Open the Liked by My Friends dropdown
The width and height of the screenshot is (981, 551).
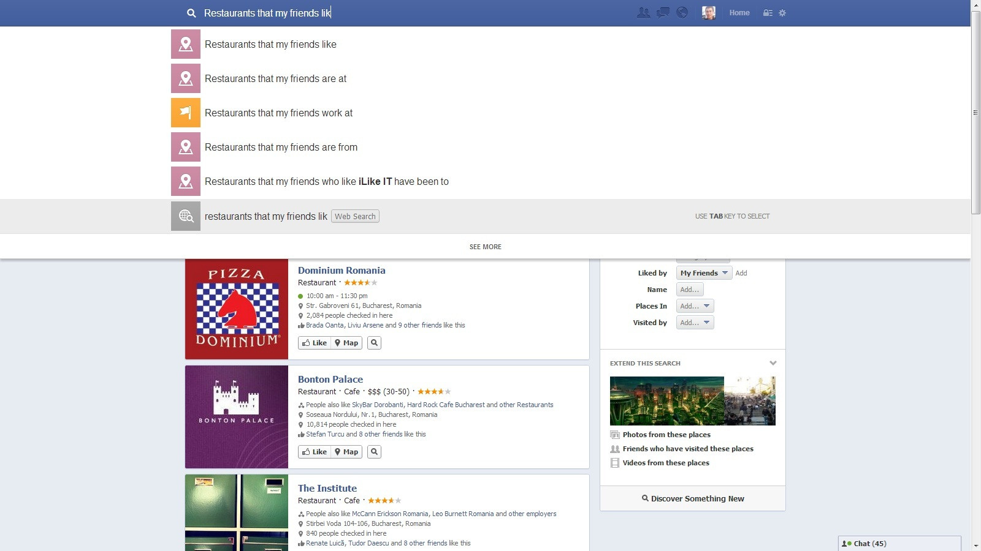coord(704,273)
